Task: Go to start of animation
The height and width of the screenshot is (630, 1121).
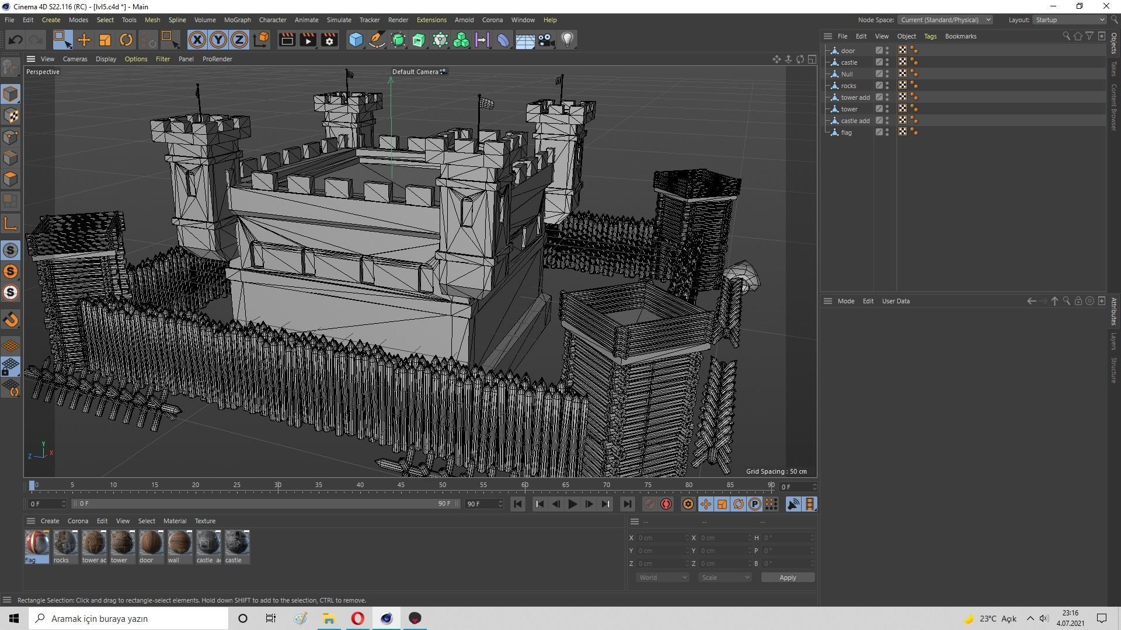Action: pos(517,504)
